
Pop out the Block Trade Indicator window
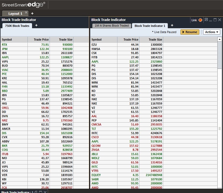pyautogui.click(x=206, y=20)
